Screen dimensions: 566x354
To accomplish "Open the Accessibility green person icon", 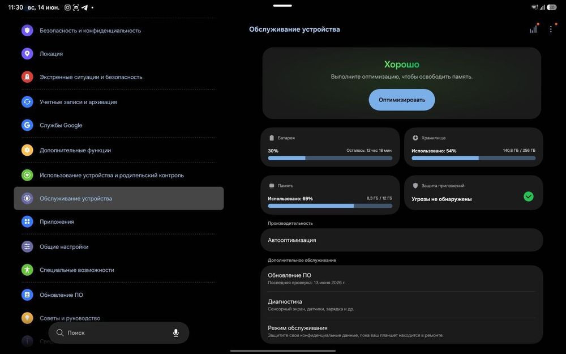I will 27,270.
